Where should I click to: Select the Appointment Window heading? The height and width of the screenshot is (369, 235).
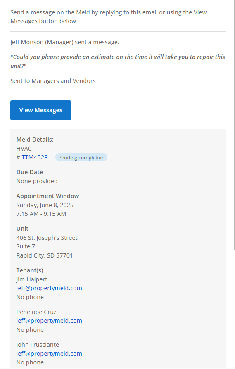(48, 196)
